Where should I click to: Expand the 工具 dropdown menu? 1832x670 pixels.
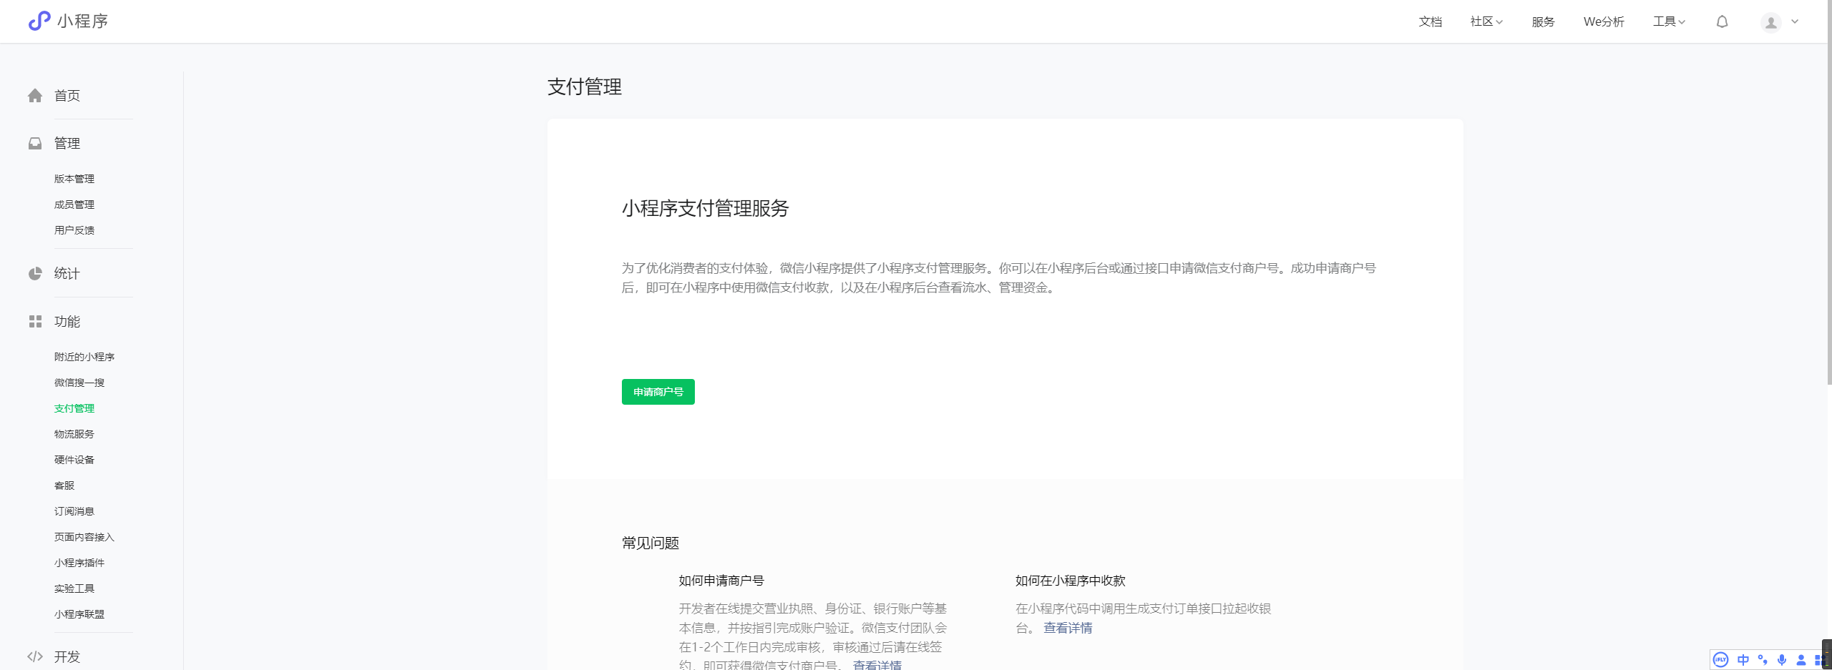[x=1669, y=21]
